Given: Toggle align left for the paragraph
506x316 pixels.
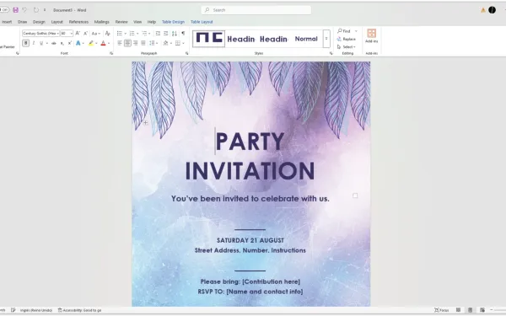Looking at the screenshot, I should [x=120, y=43].
